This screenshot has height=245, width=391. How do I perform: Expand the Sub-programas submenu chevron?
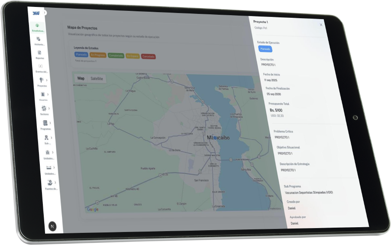[x=52, y=137]
